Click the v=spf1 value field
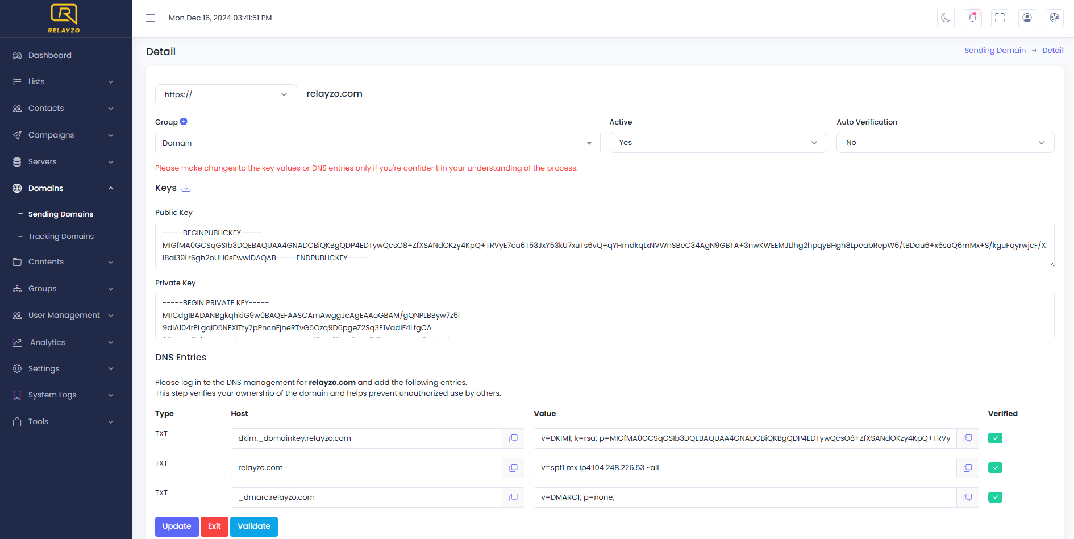 pyautogui.click(x=745, y=468)
